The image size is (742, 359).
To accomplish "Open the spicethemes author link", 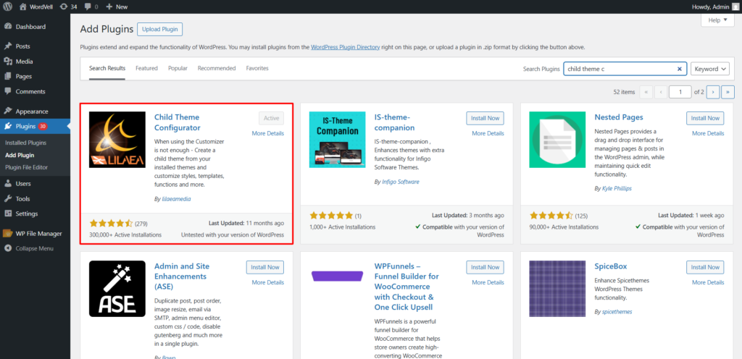I will coord(617,312).
